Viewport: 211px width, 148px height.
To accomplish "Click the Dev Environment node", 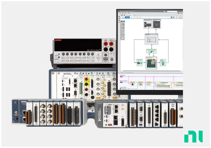I will click(x=148, y=24).
